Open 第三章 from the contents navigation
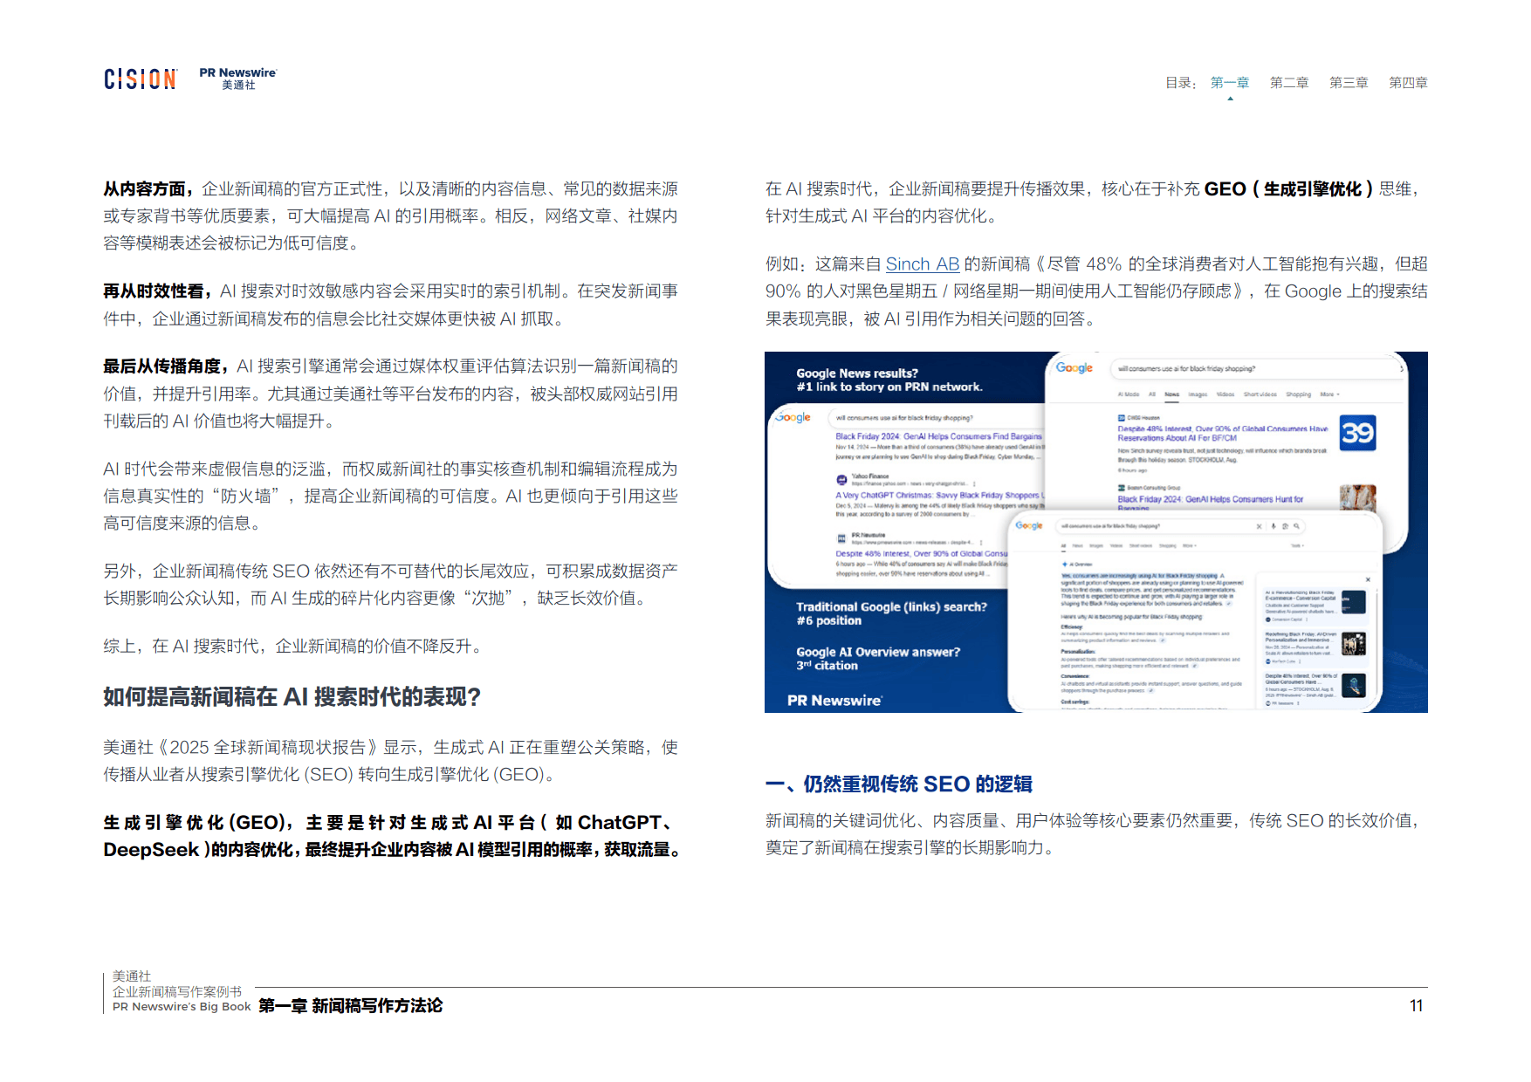Image resolution: width=1531 pixels, height=1082 pixels. tap(1349, 83)
